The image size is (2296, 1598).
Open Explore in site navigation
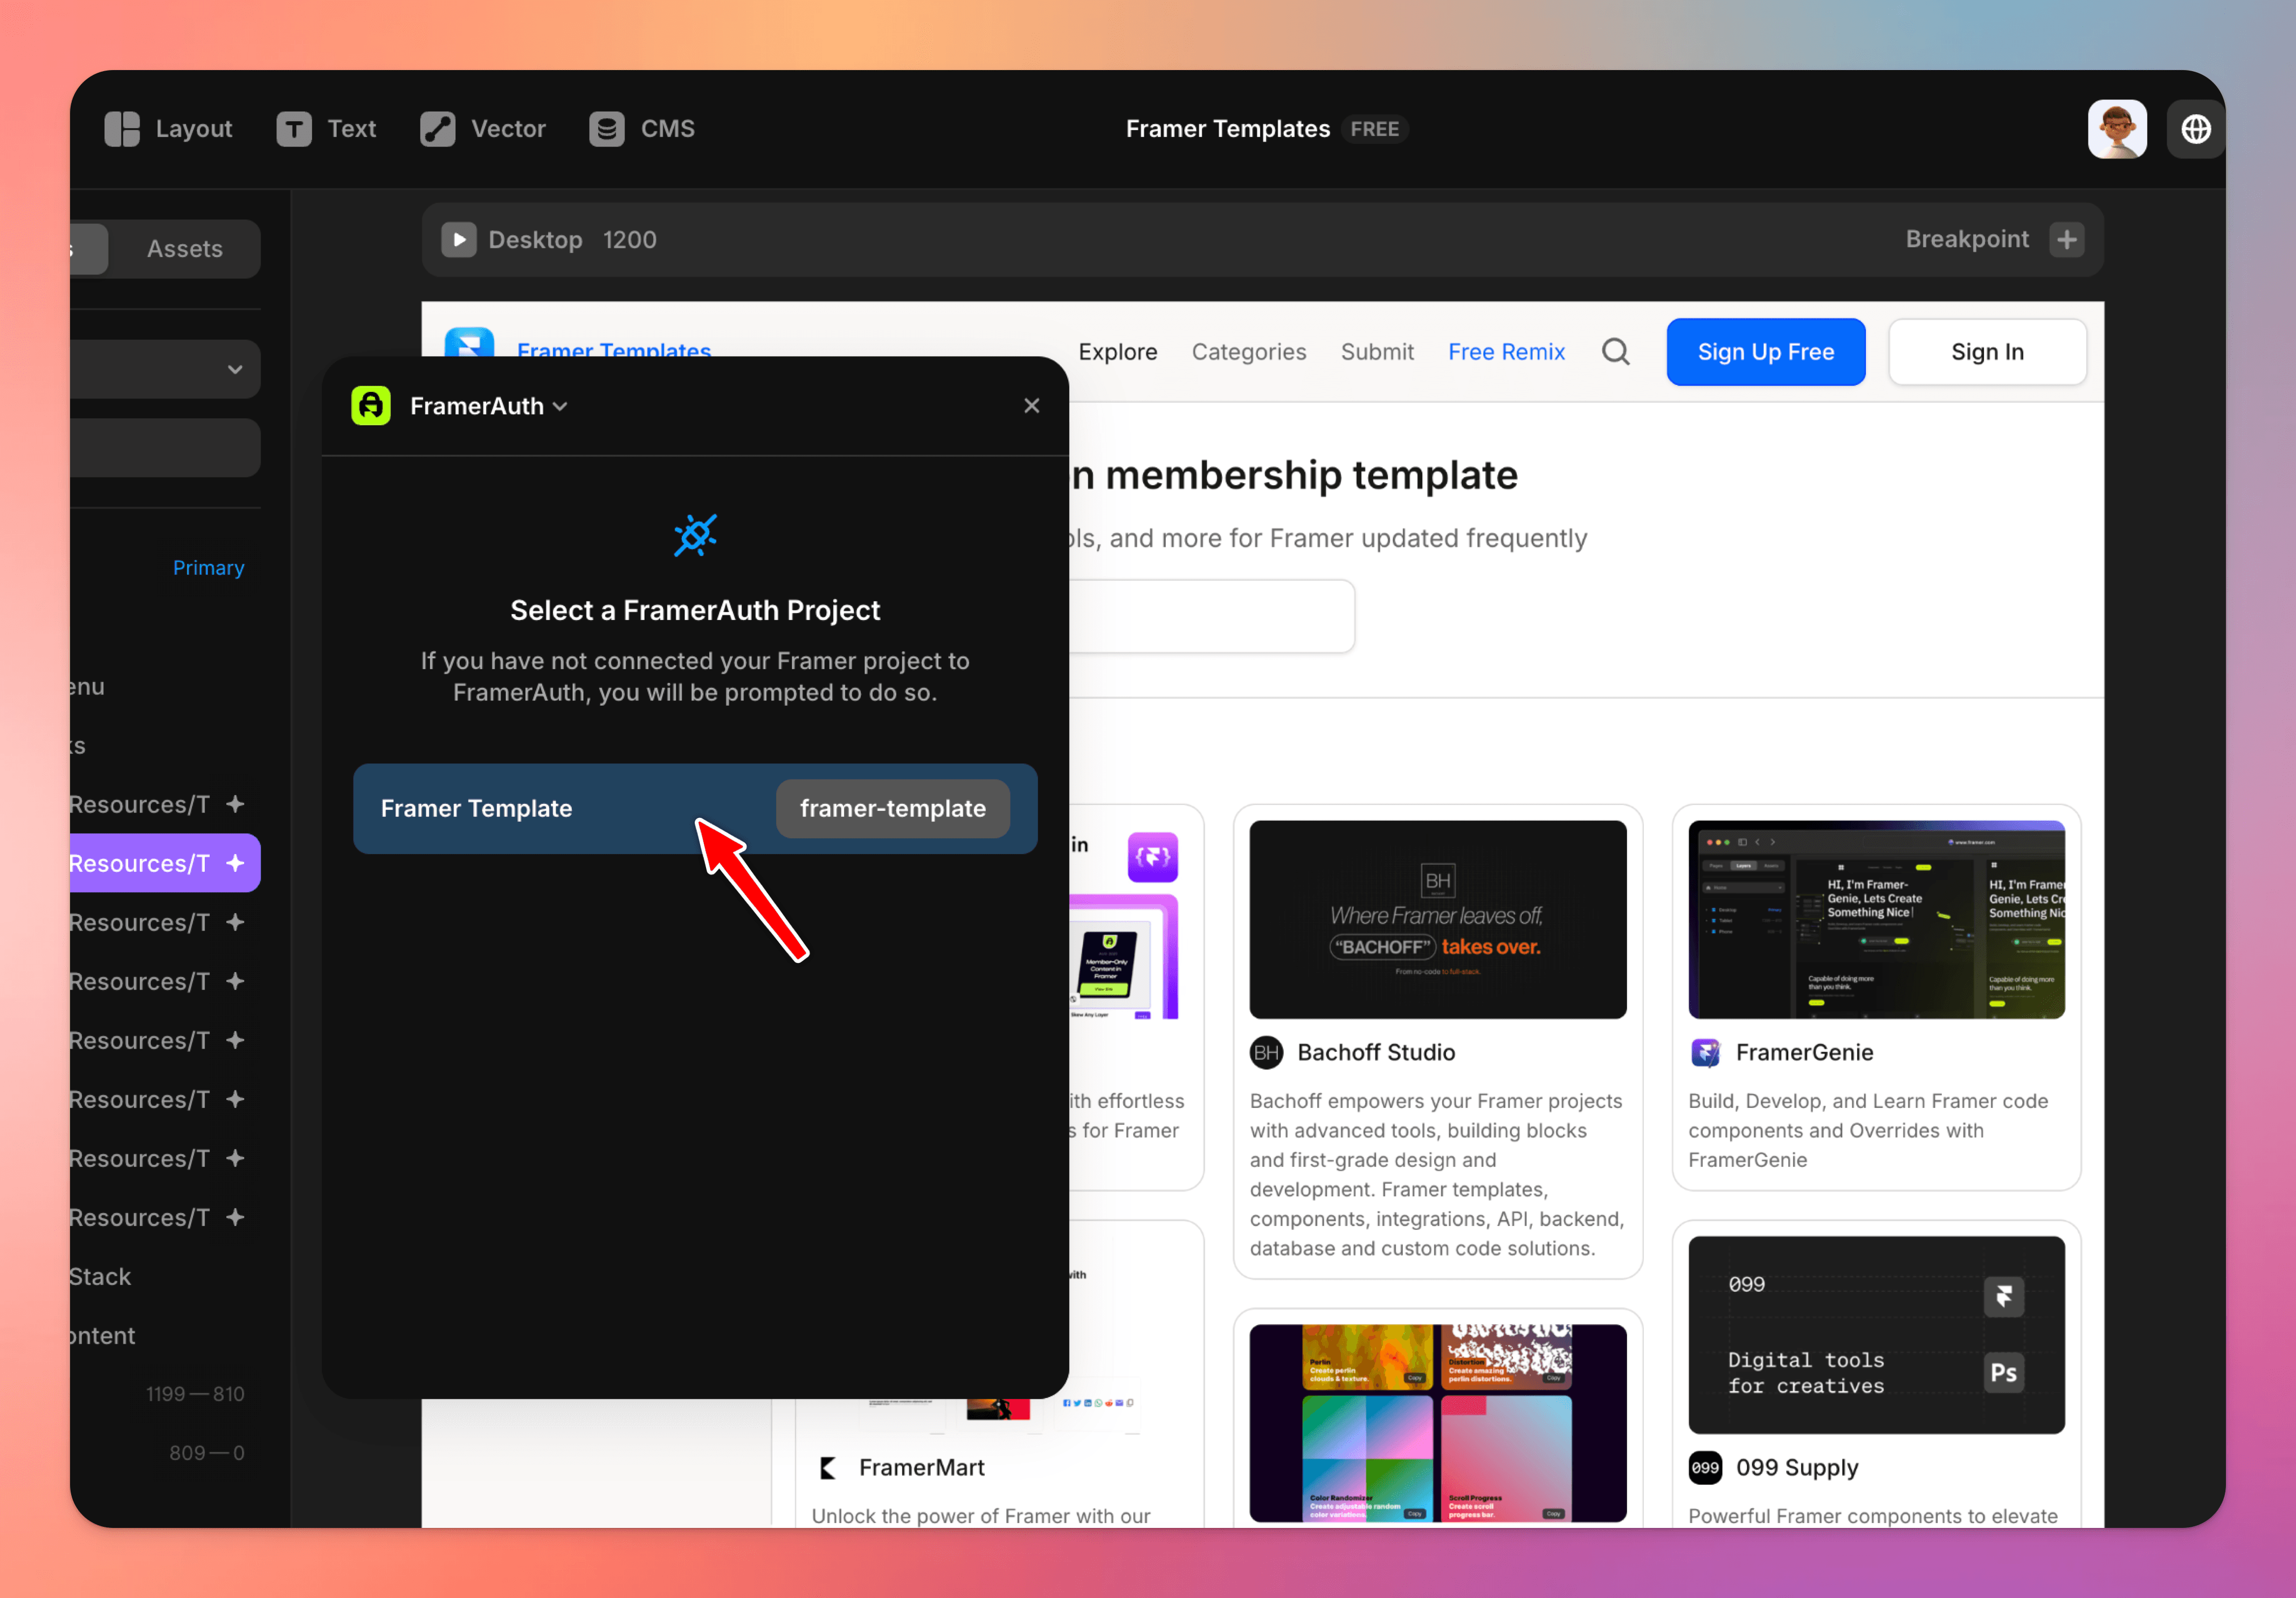(1118, 352)
